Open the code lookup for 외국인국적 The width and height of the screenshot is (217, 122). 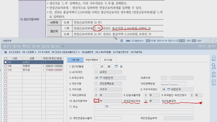pos(101,78)
